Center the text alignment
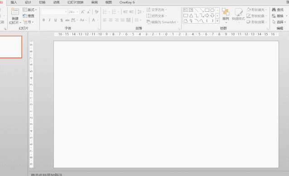Screen dimensions: 289x176 111,20
